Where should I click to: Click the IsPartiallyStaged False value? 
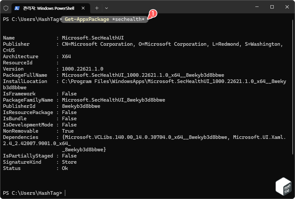tap(69, 156)
